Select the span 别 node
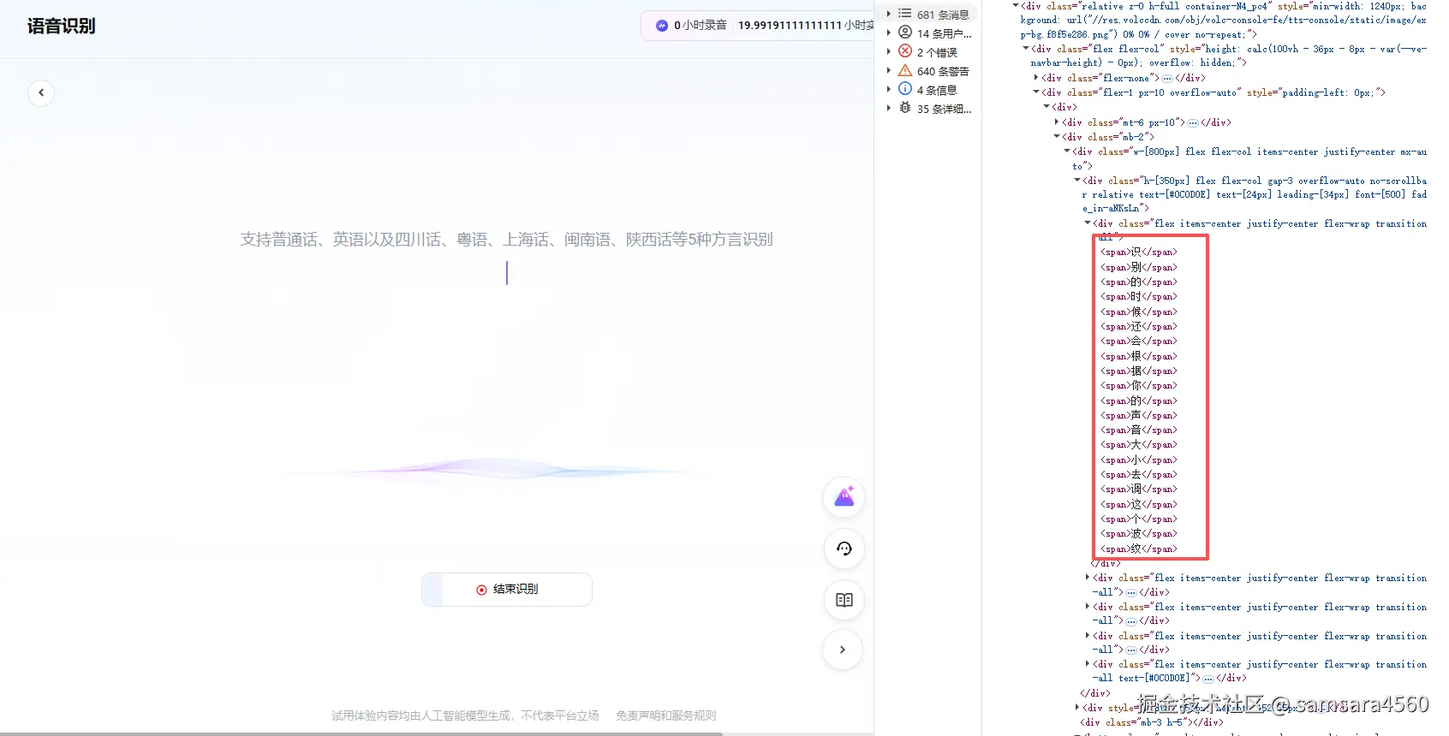The height and width of the screenshot is (736, 1449). [x=1139, y=267]
